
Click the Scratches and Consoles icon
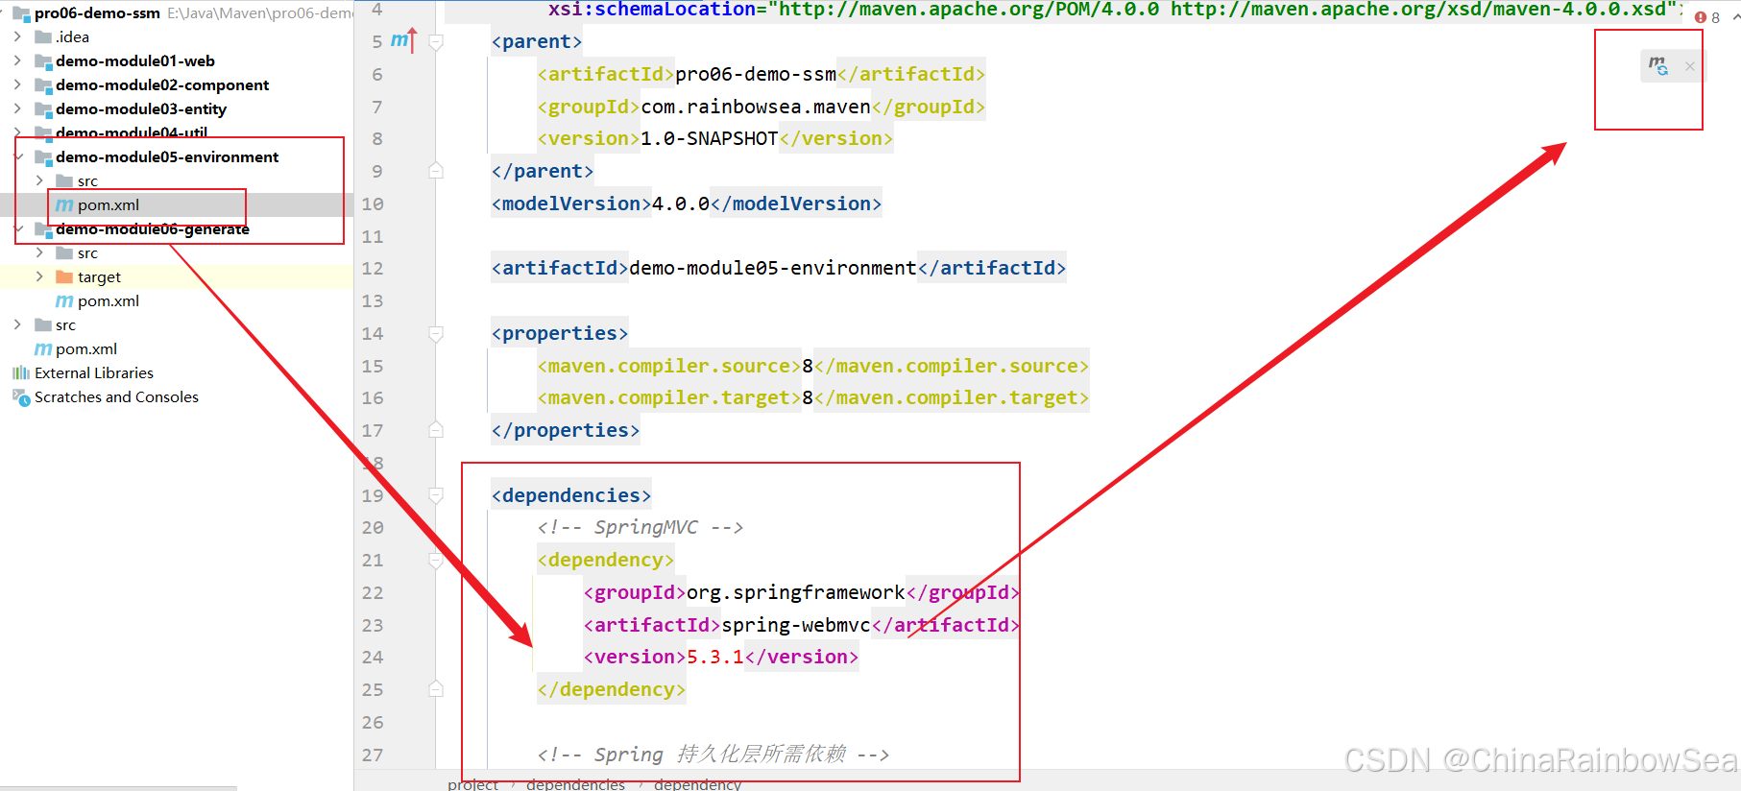click(21, 396)
